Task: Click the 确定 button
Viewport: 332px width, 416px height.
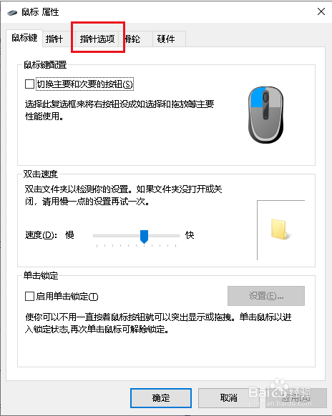Action: (x=161, y=398)
